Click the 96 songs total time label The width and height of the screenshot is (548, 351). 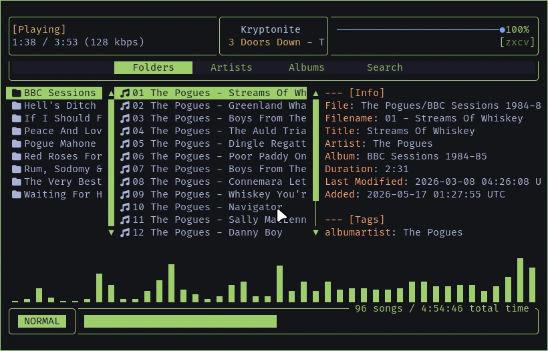coord(442,308)
